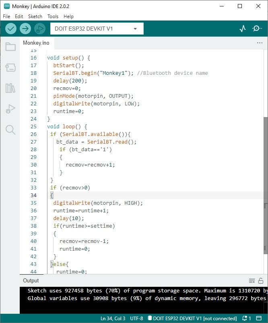
Task: Click delay(200); on line 19
Action: click(x=70, y=81)
